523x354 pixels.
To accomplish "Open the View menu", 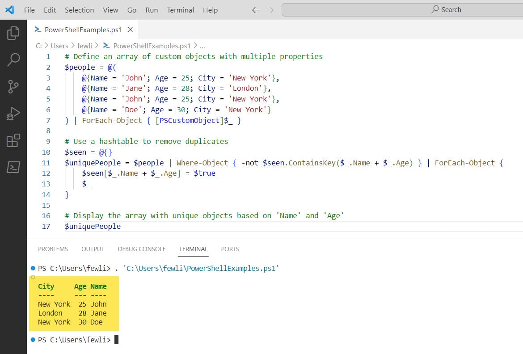I will click(110, 10).
